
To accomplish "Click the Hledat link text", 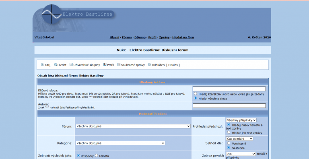I will (x=62, y=65).
